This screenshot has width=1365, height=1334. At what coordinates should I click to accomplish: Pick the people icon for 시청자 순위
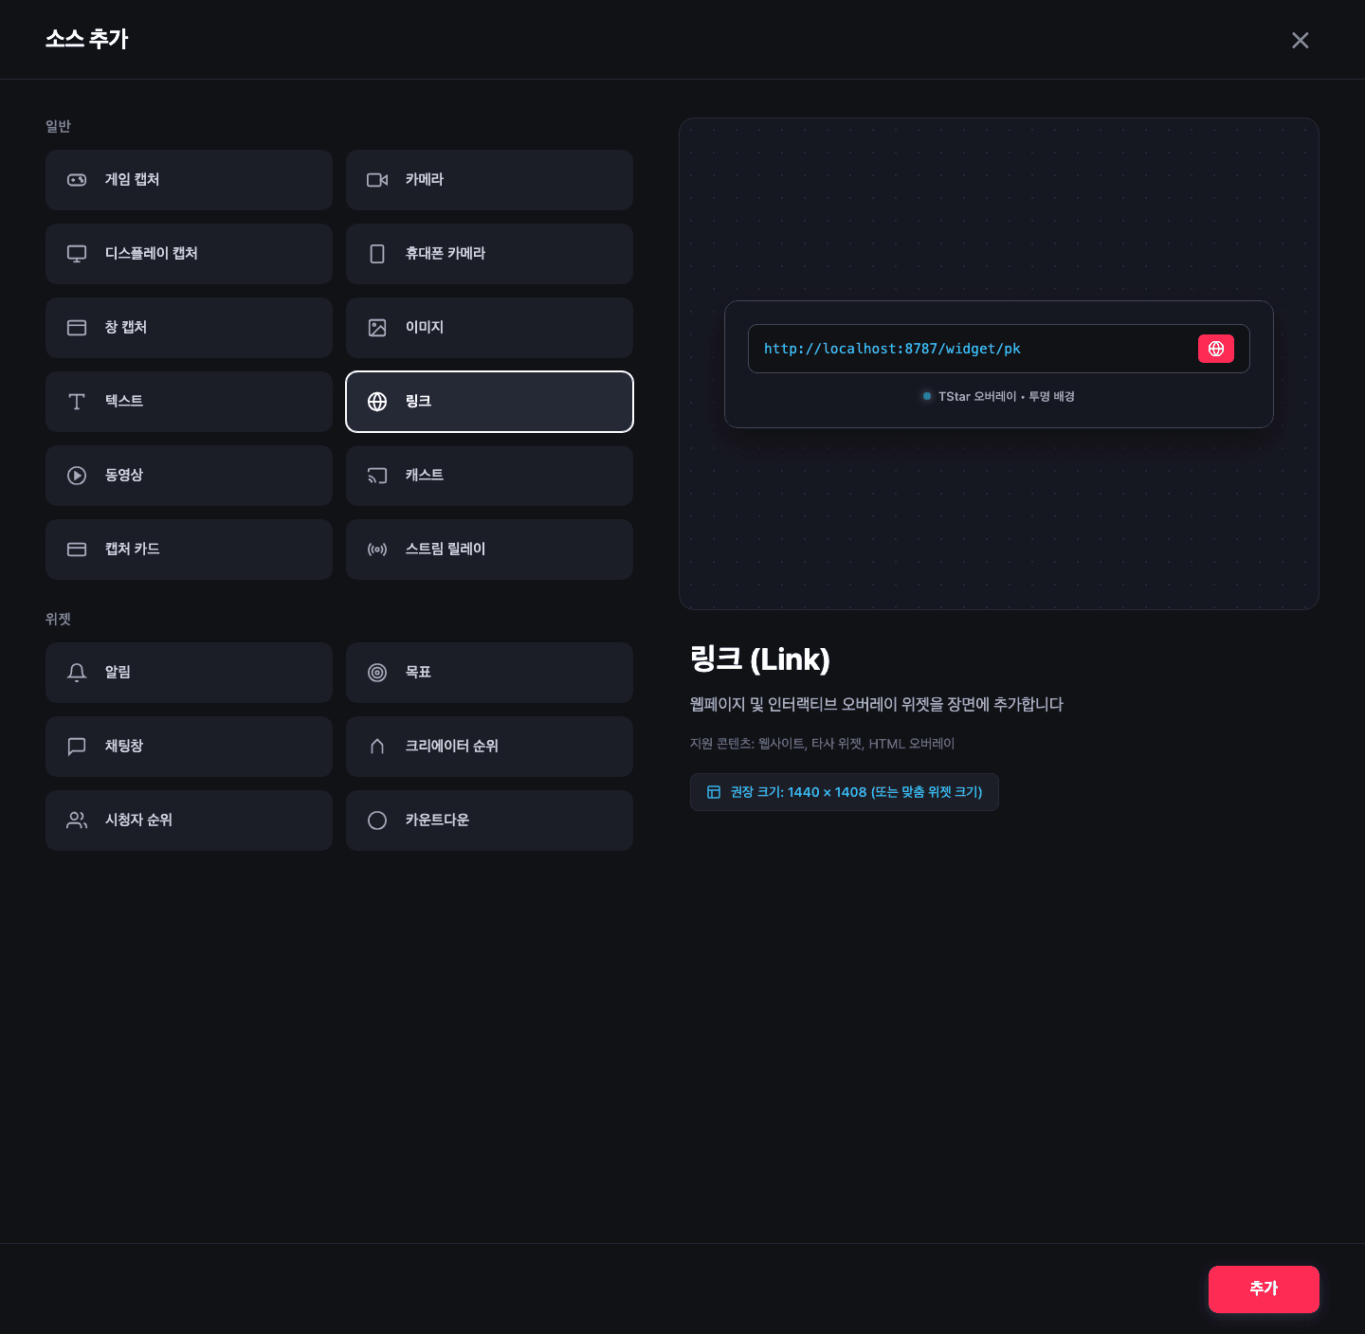point(77,820)
